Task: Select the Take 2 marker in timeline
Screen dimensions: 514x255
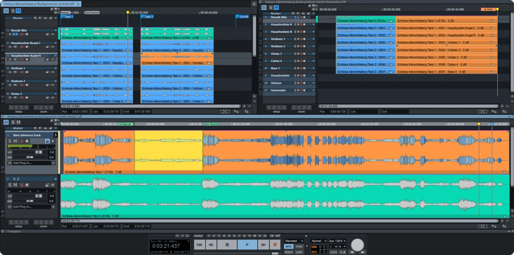Action: (x=148, y=17)
